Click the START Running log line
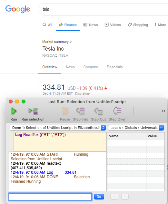This screenshot has width=168, height=204. click(x=49, y=157)
